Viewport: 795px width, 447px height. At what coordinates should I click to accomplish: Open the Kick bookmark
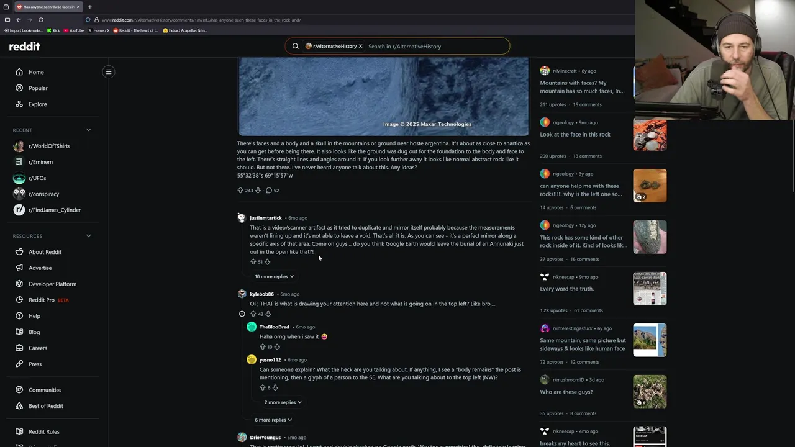pos(53,30)
